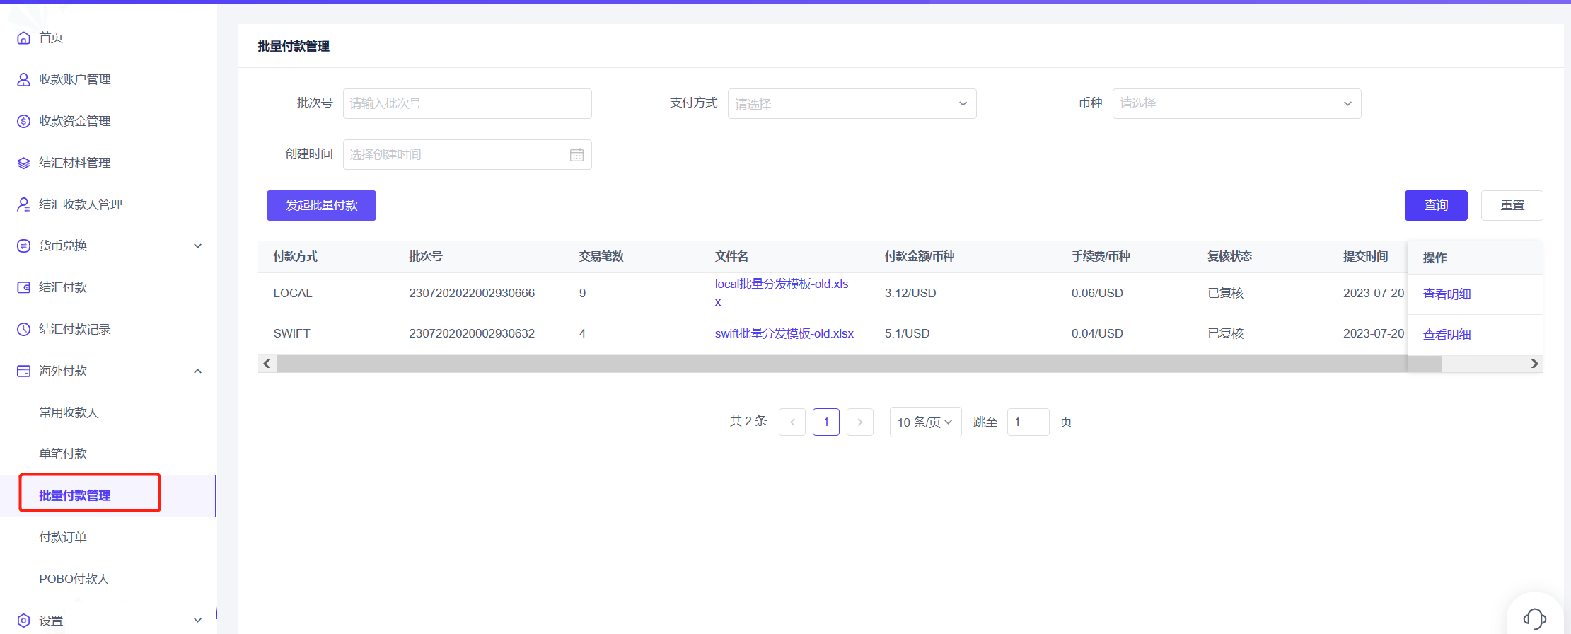The height and width of the screenshot is (634, 1571).
Task: Change the 10 条/页 page size dropdown
Action: [924, 422]
